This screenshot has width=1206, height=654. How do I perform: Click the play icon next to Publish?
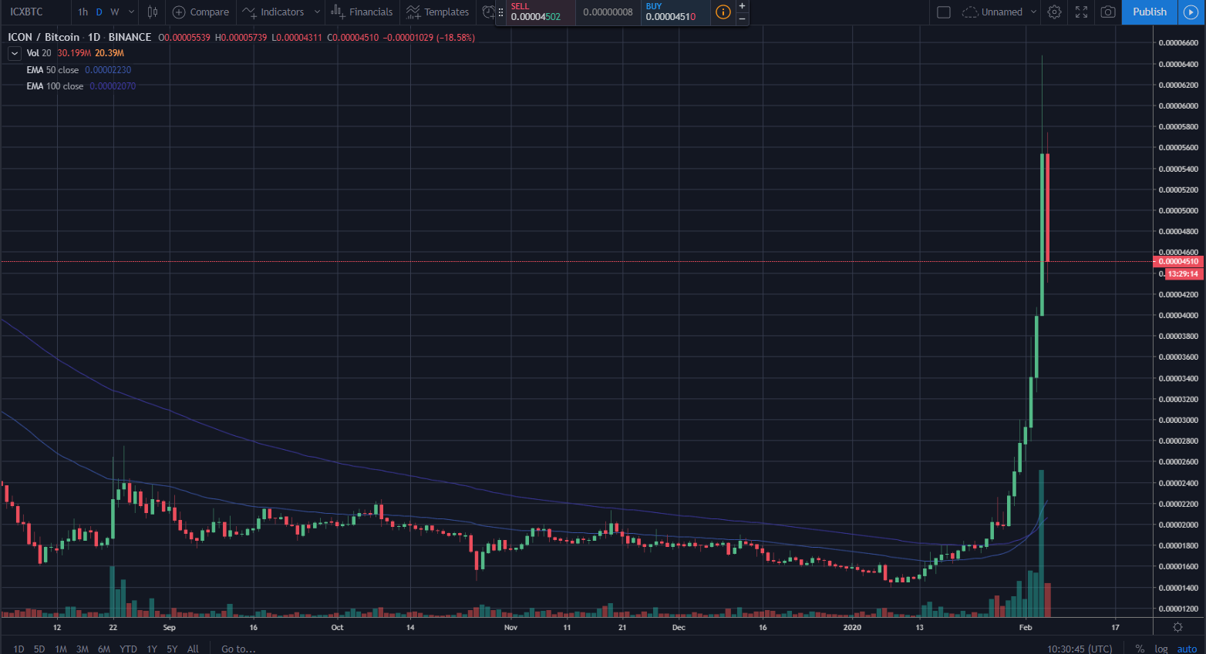point(1190,12)
